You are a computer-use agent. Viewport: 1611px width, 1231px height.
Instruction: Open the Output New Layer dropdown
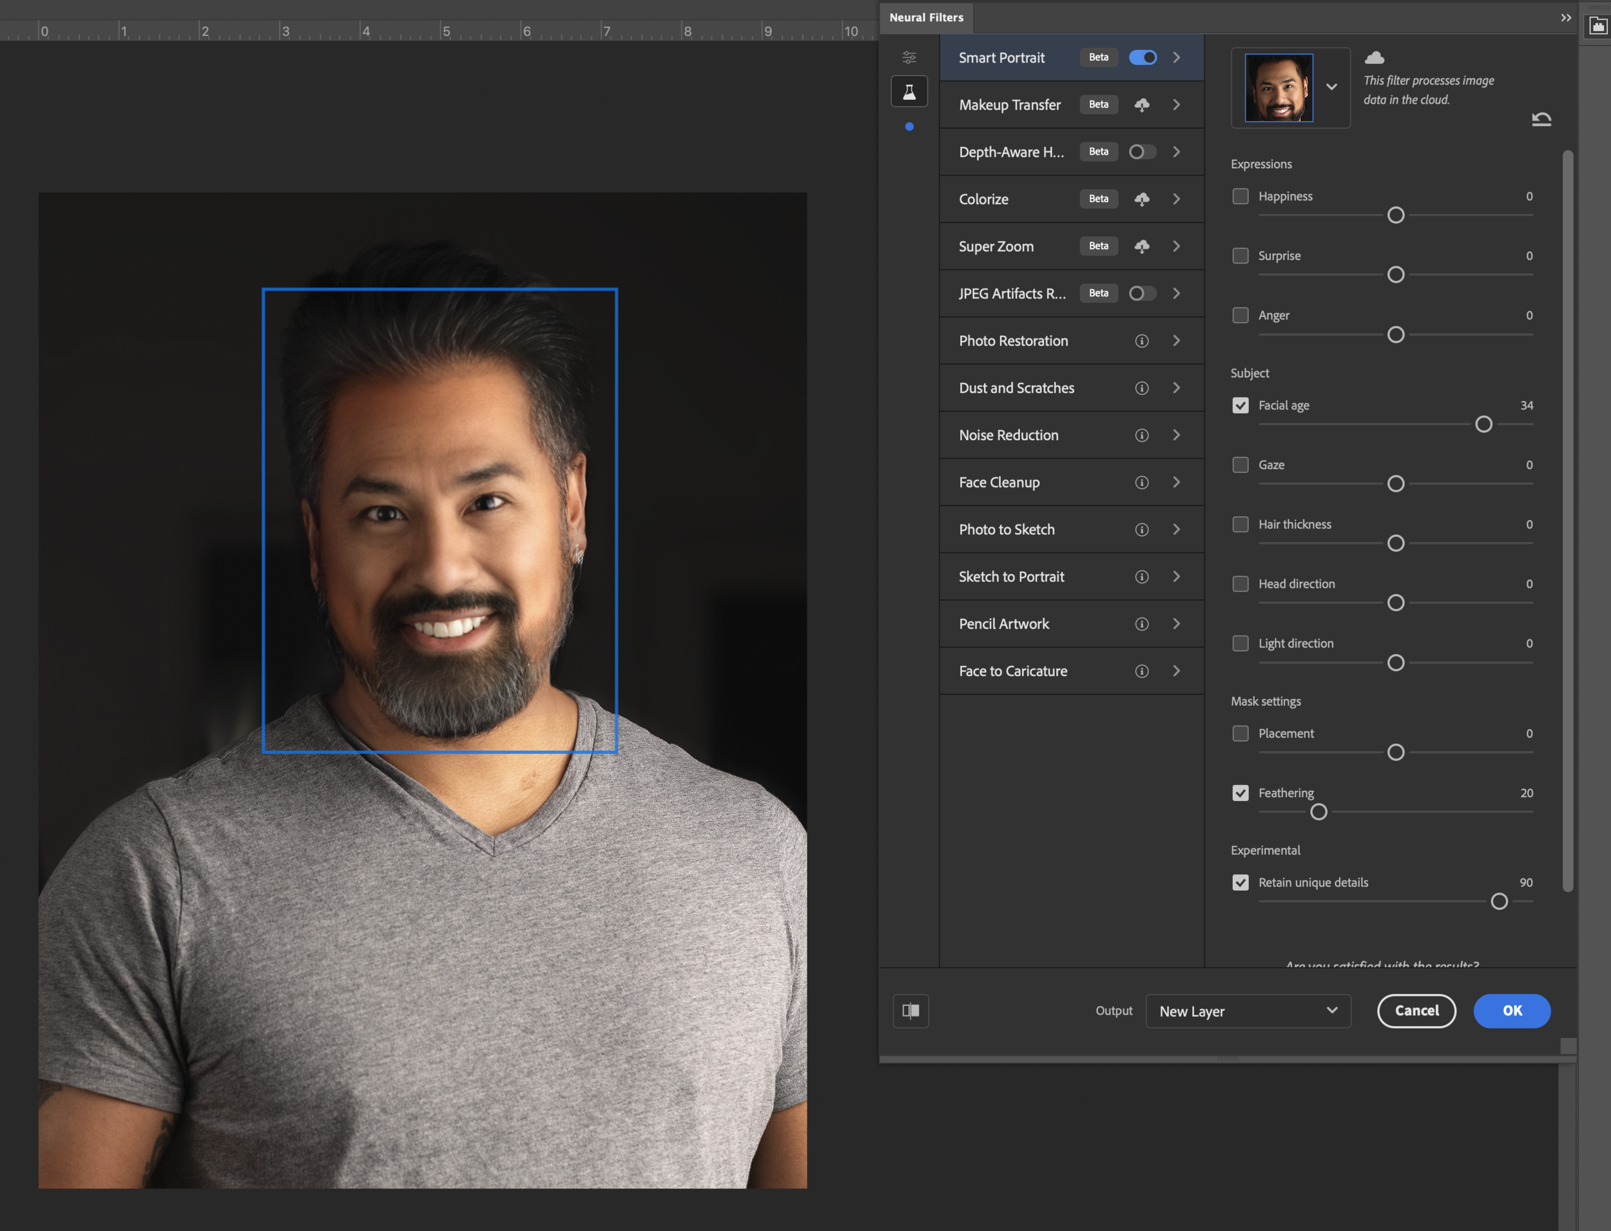pyautogui.click(x=1248, y=1011)
